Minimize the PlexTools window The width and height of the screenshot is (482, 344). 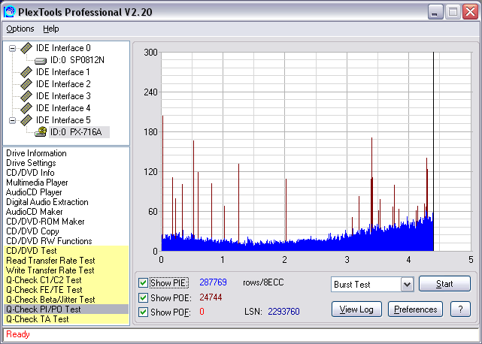pos(435,12)
